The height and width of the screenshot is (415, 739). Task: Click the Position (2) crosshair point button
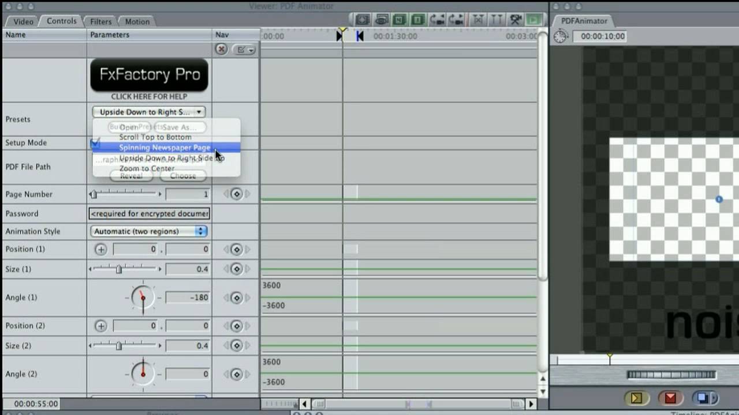[101, 326]
